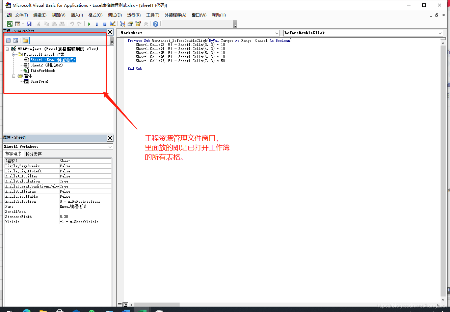Click the blue Help question mark icon
The width and height of the screenshot is (450, 312).
156,24
